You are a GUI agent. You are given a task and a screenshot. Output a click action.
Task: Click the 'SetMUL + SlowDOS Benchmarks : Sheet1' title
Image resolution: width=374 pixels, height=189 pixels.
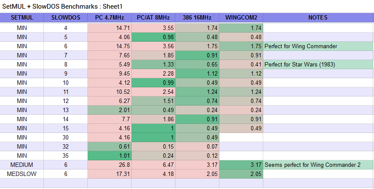tap(62, 7)
